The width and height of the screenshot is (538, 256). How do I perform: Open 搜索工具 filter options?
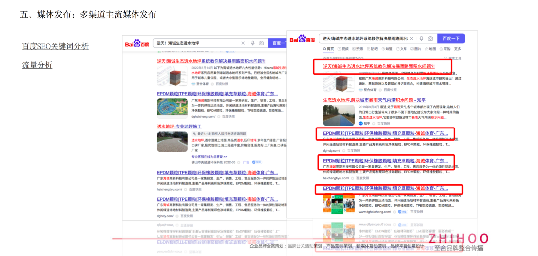coord(452,58)
